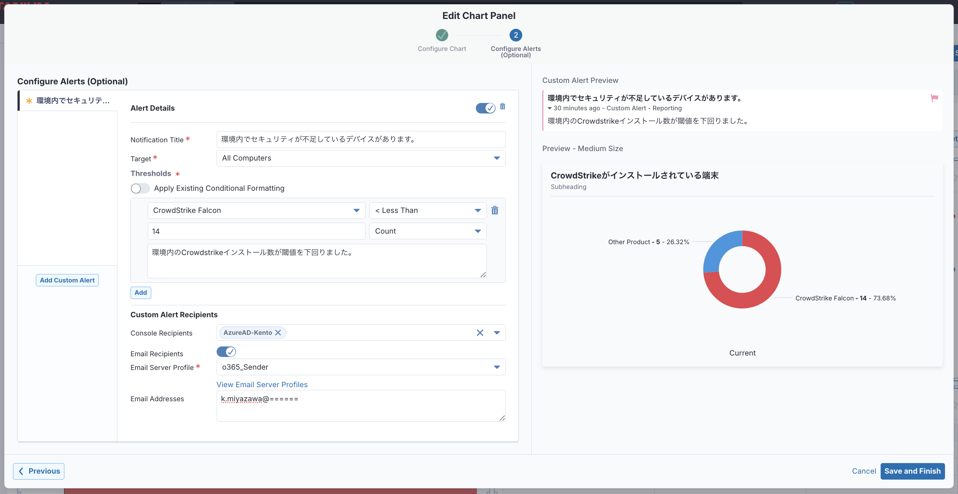Viewport: 958px width, 494px height.
Task: Clear all console recipients with the X
Action: (480, 333)
